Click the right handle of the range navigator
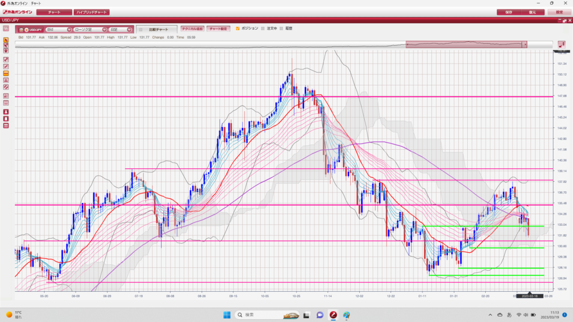The image size is (573, 322). [525, 45]
